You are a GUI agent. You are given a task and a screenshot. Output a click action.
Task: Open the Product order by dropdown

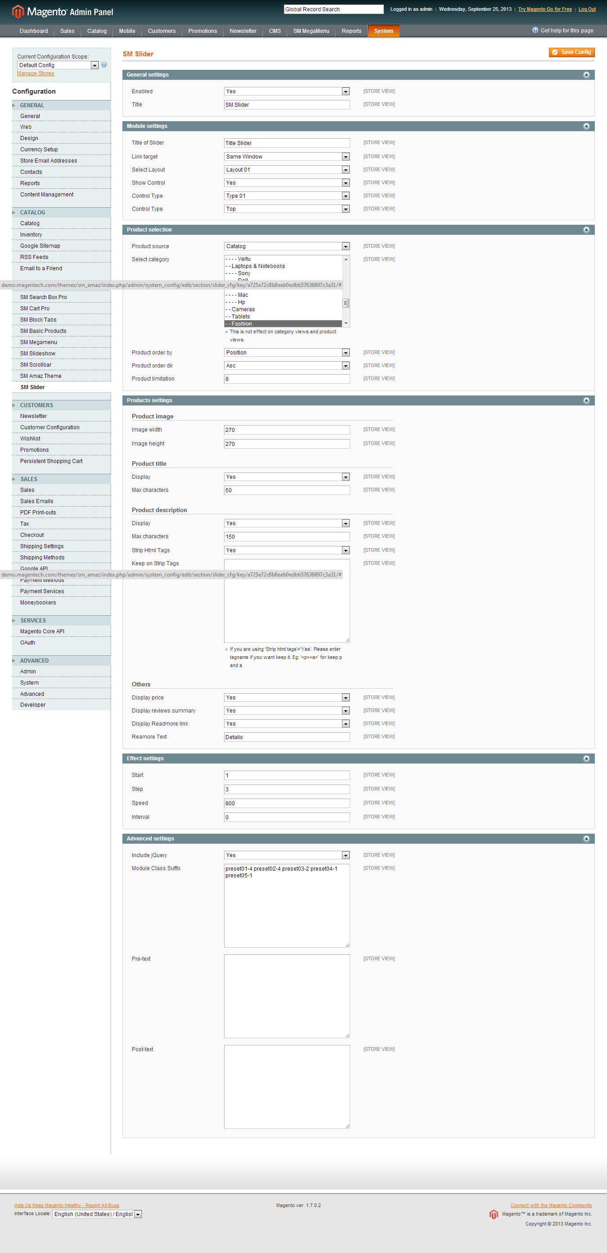pyautogui.click(x=287, y=353)
